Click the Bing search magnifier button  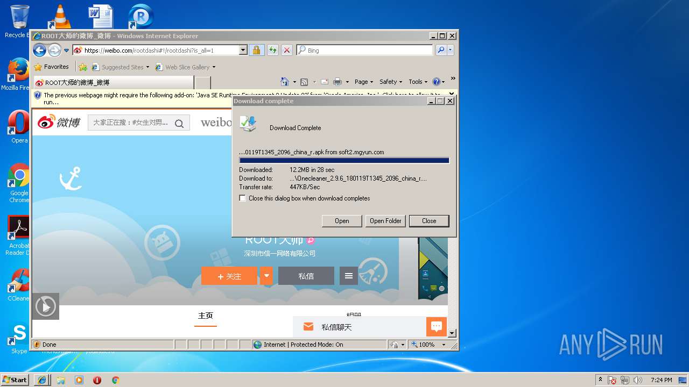tap(441, 50)
